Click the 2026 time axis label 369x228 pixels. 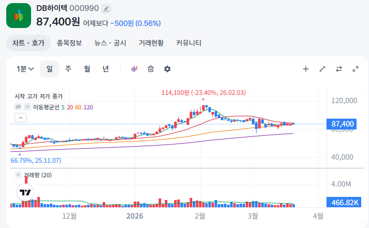[135, 216]
